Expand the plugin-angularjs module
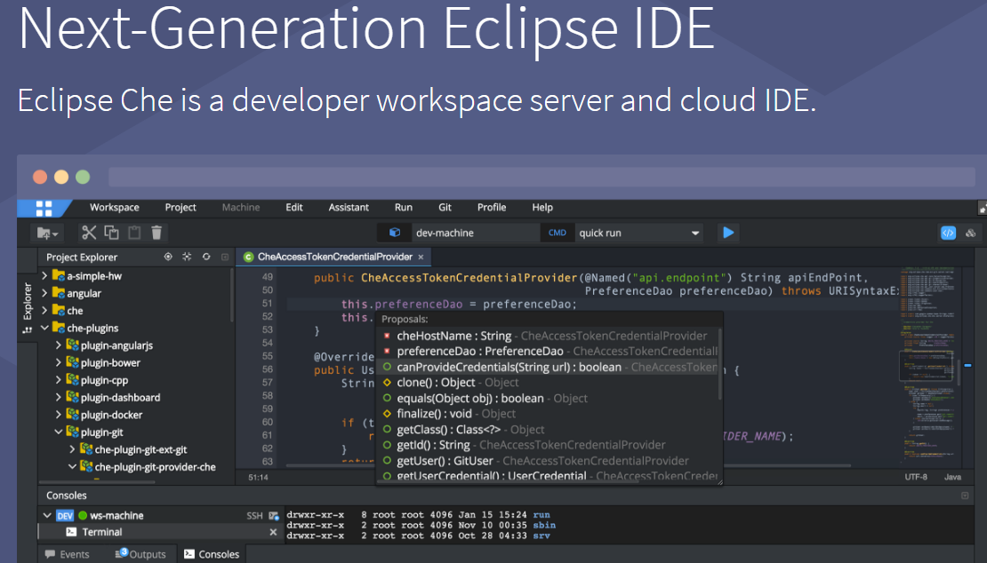The width and height of the screenshot is (987, 563). tap(59, 345)
